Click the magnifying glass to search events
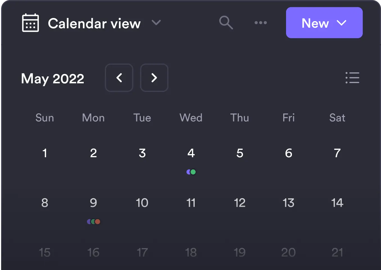 tap(226, 23)
